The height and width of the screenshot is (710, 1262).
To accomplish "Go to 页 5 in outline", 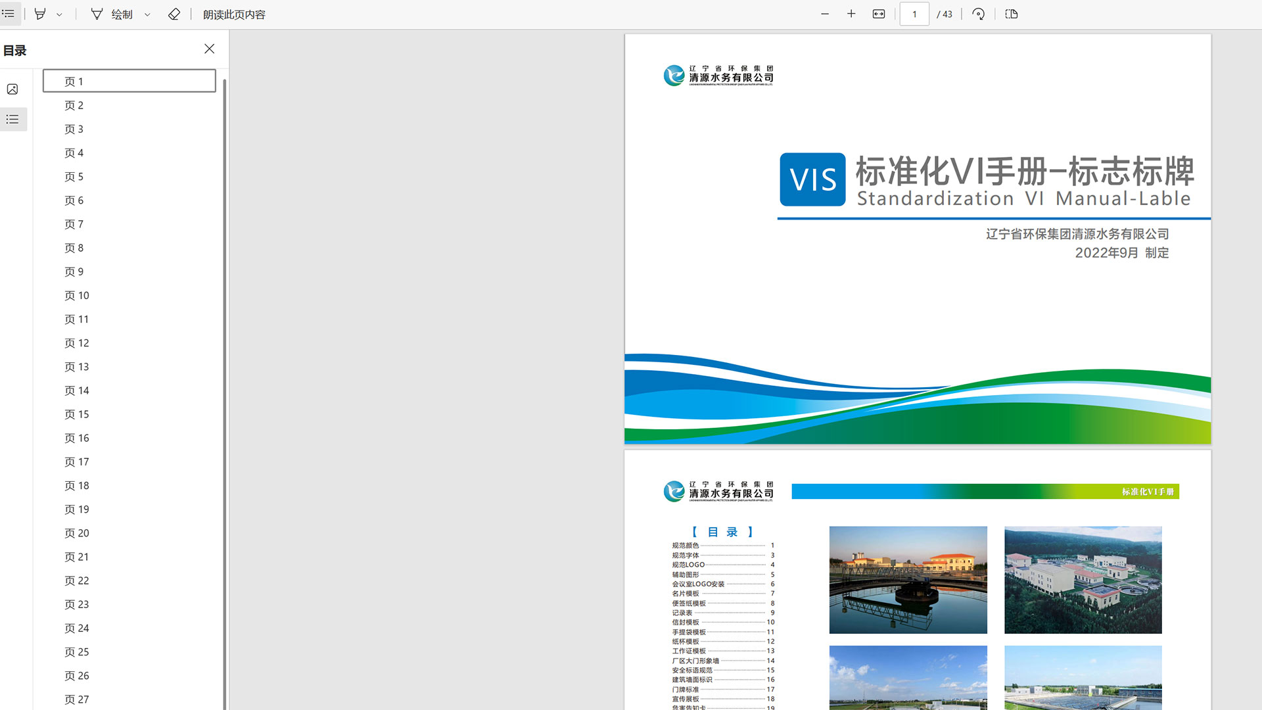I will pos(74,176).
